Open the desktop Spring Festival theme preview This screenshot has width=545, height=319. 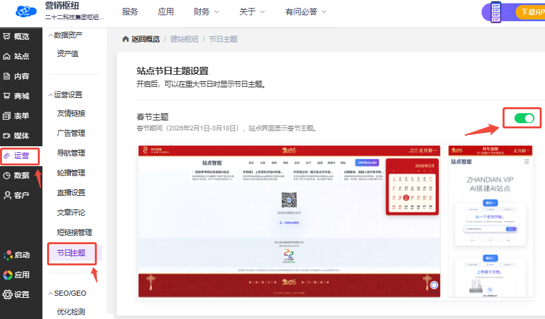click(x=288, y=221)
